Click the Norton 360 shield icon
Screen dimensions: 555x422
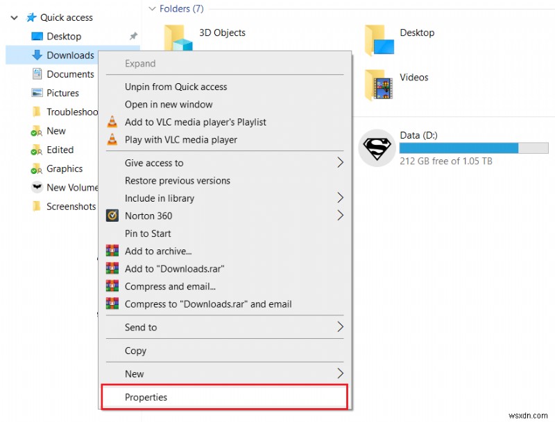(x=113, y=216)
